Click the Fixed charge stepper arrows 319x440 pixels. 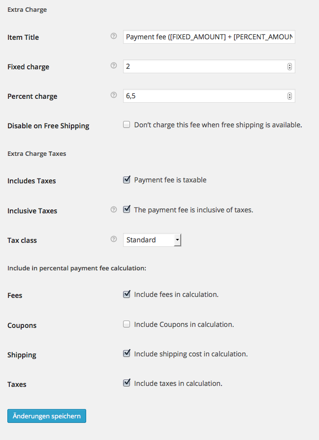click(289, 66)
